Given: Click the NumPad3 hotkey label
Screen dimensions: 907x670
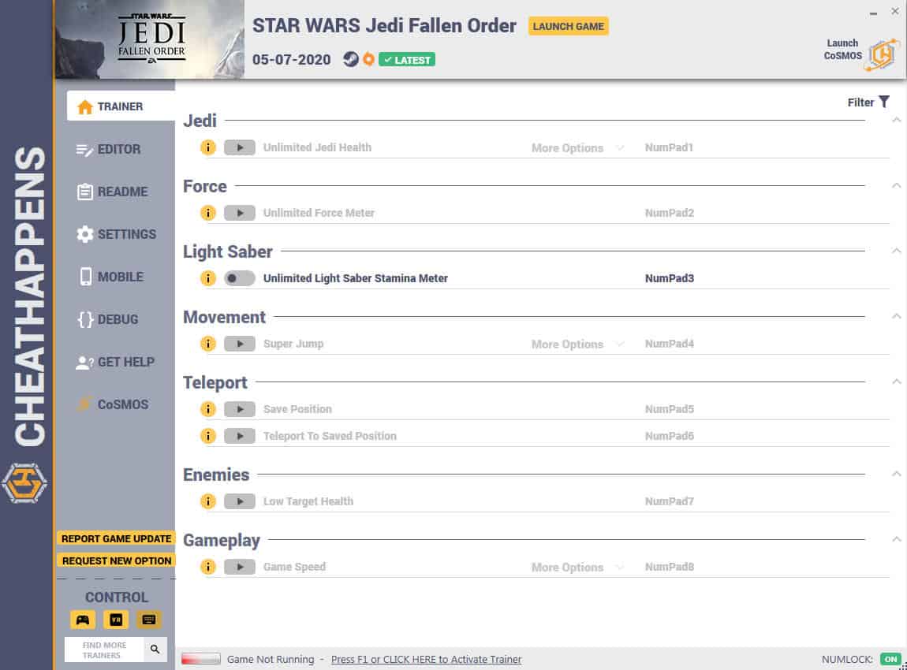Looking at the screenshot, I should [670, 278].
